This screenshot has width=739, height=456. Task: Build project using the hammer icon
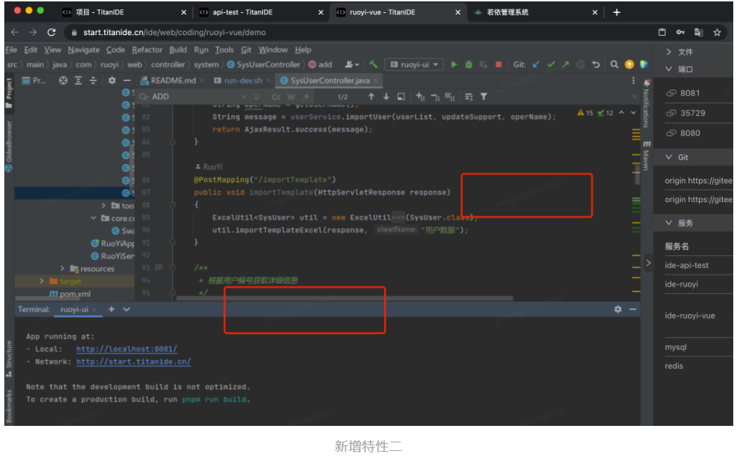click(373, 65)
